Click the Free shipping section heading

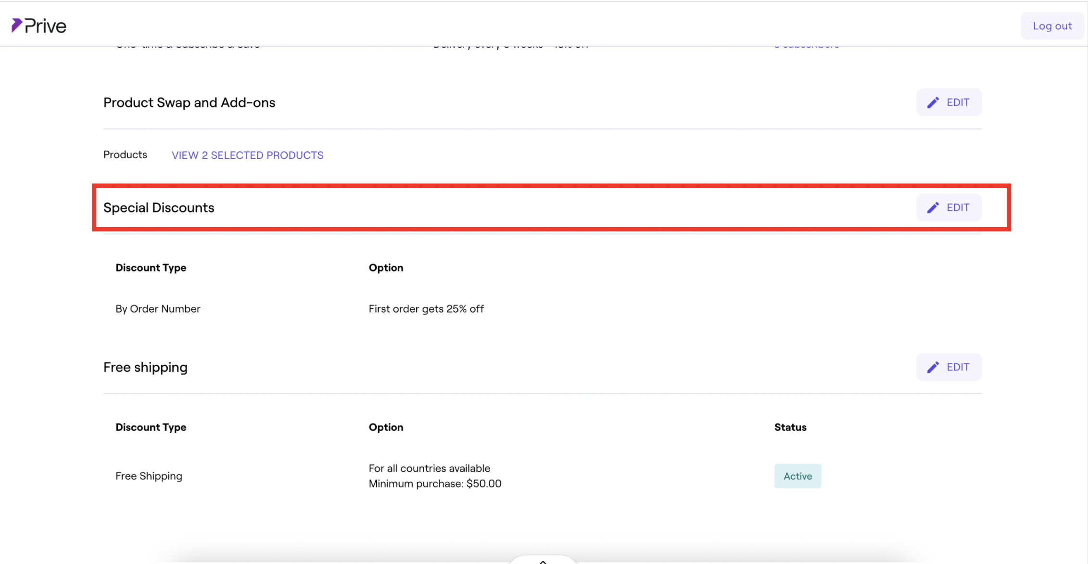(145, 367)
